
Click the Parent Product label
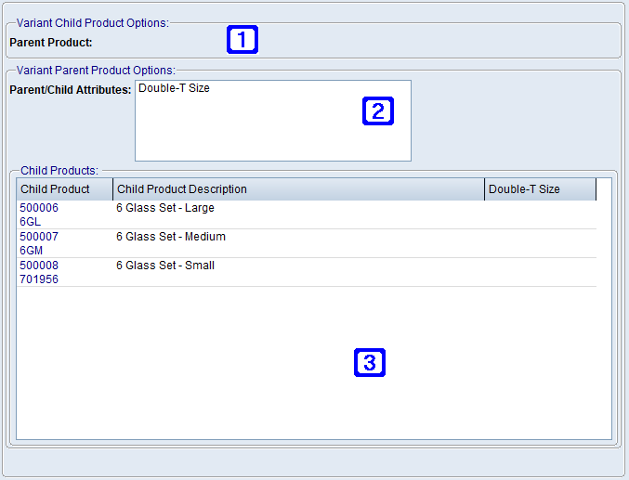pyautogui.click(x=50, y=42)
